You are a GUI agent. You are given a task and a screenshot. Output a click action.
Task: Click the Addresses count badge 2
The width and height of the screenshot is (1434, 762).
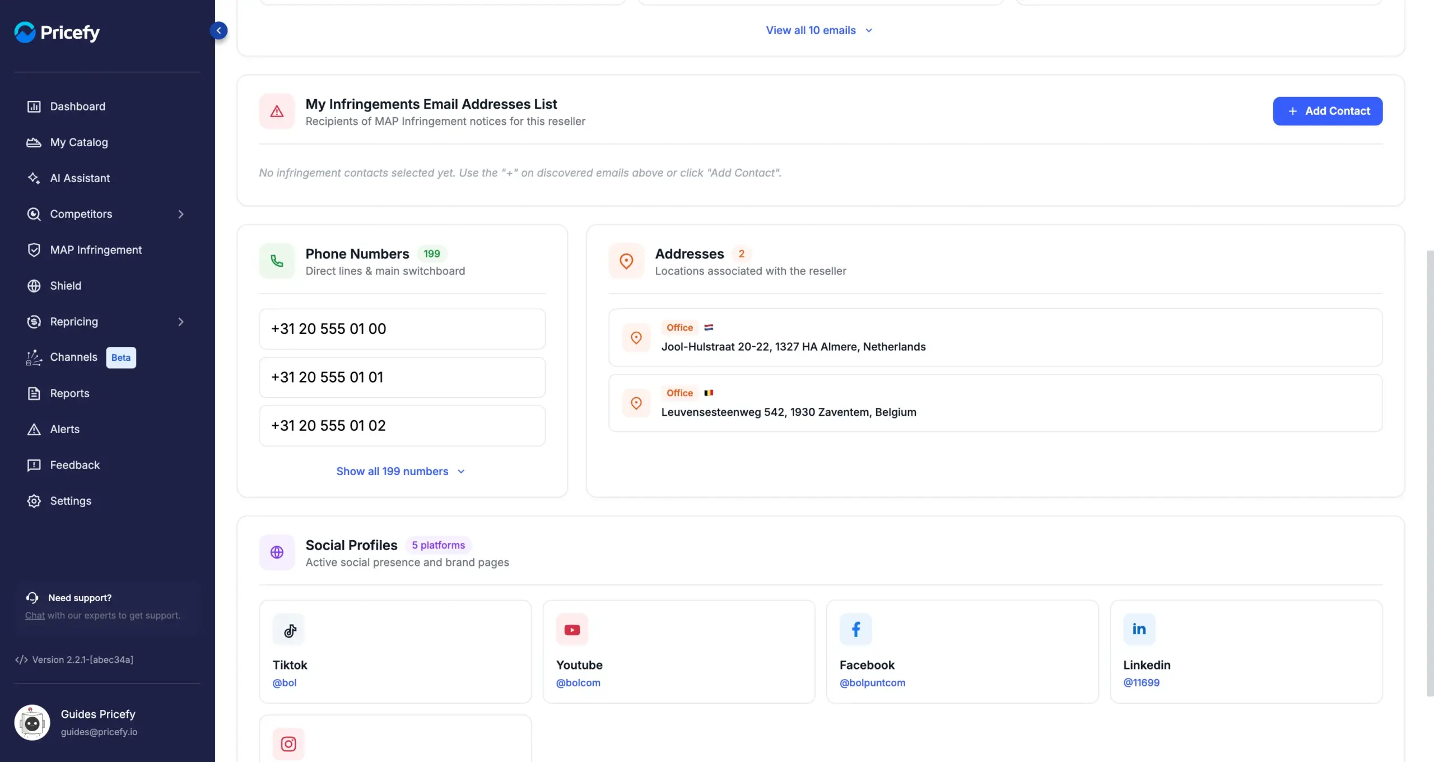(742, 254)
